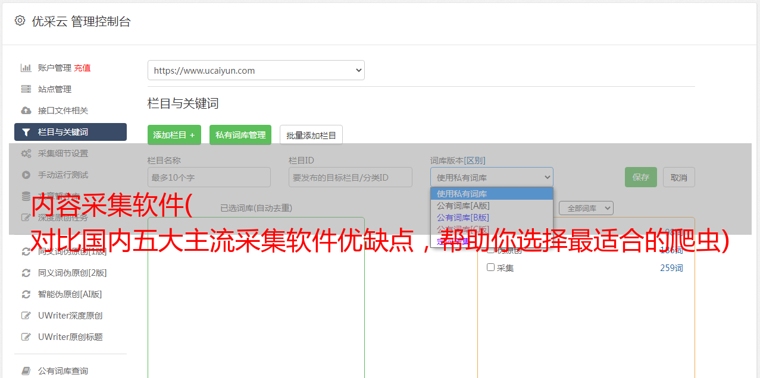Open 接口文件相关 in the sidebar
This screenshot has height=378, width=760.
pyautogui.click(x=63, y=111)
